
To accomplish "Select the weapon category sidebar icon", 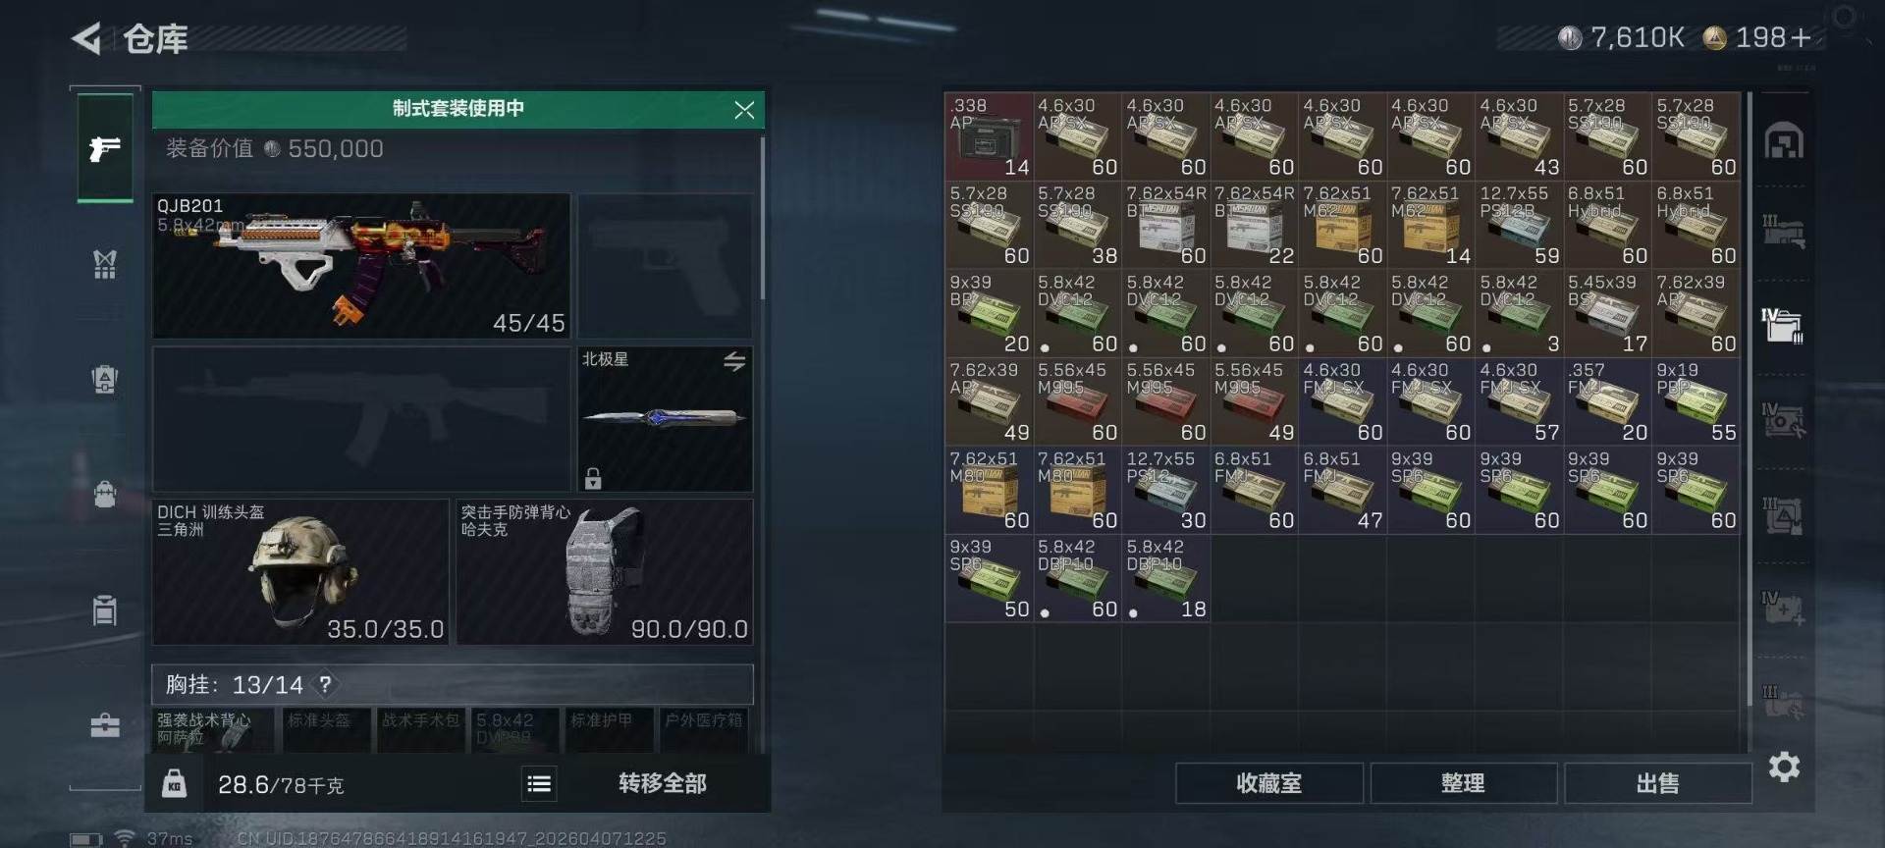I will (x=105, y=148).
